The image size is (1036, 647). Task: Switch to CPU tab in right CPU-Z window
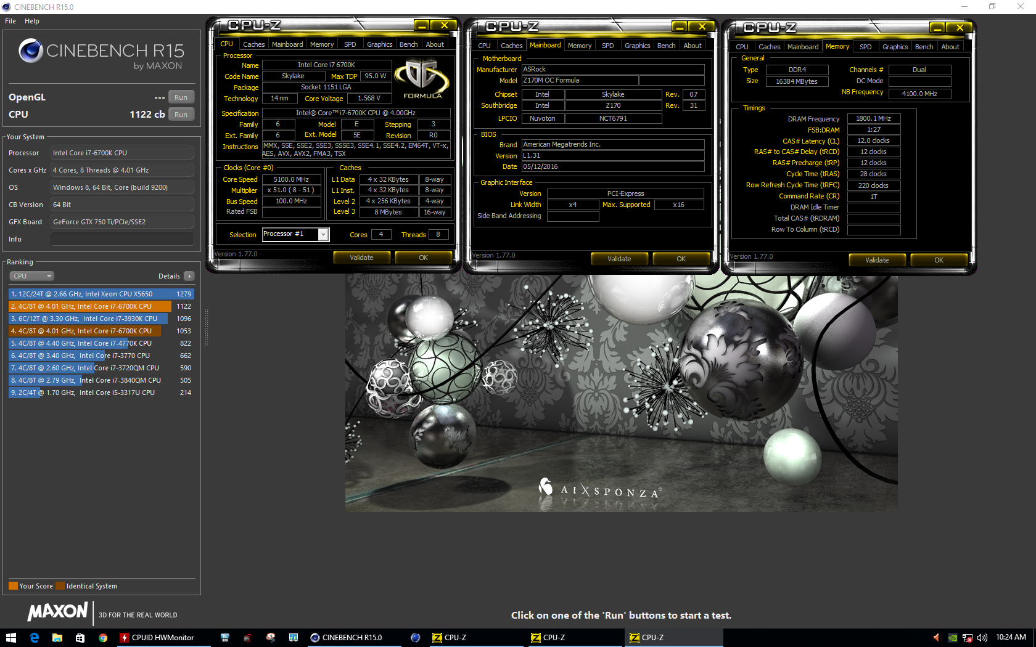(x=742, y=47)
